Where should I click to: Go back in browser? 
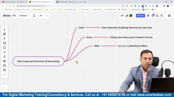pyautogui.click(x=2, y=6)
